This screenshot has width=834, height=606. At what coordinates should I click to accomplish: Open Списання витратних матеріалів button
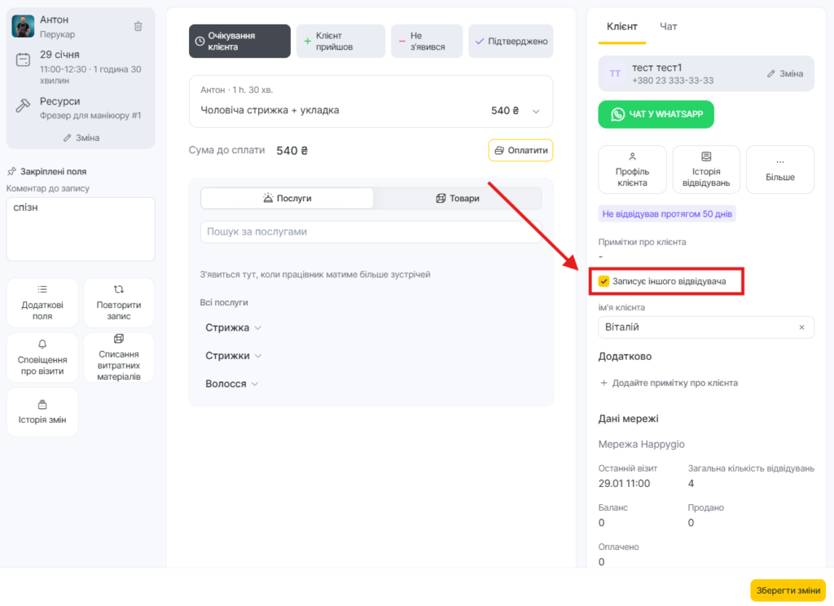119,357
